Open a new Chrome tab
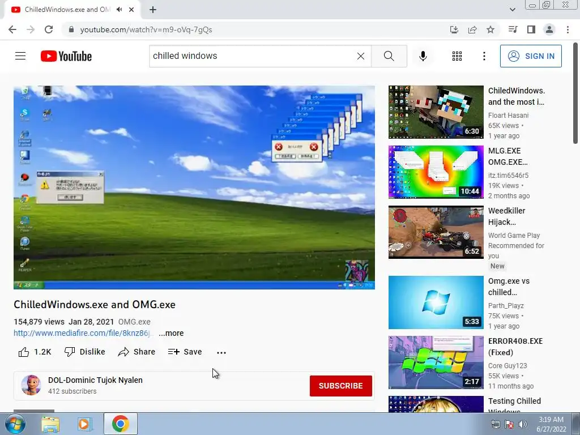This screenshot has width=580, height=435. [x=153, y=10]
